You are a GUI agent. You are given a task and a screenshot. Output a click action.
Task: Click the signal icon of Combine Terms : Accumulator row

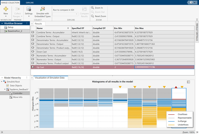point(33,32)
